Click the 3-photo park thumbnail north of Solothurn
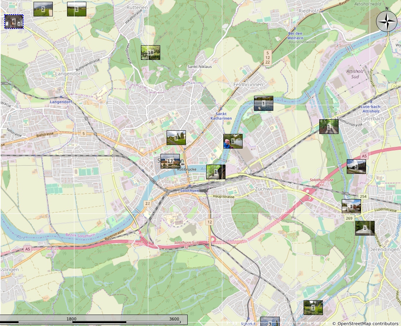 [x=176, y=138]
